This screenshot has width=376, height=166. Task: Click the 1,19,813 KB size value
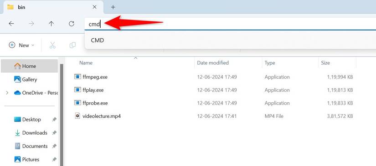pyautogui.click(x=340, y=90)
